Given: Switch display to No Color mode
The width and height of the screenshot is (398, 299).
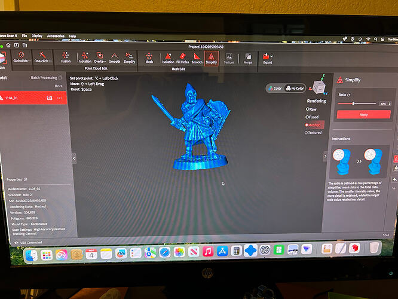Looking at the screenshot, I should (x=295, y=89).
